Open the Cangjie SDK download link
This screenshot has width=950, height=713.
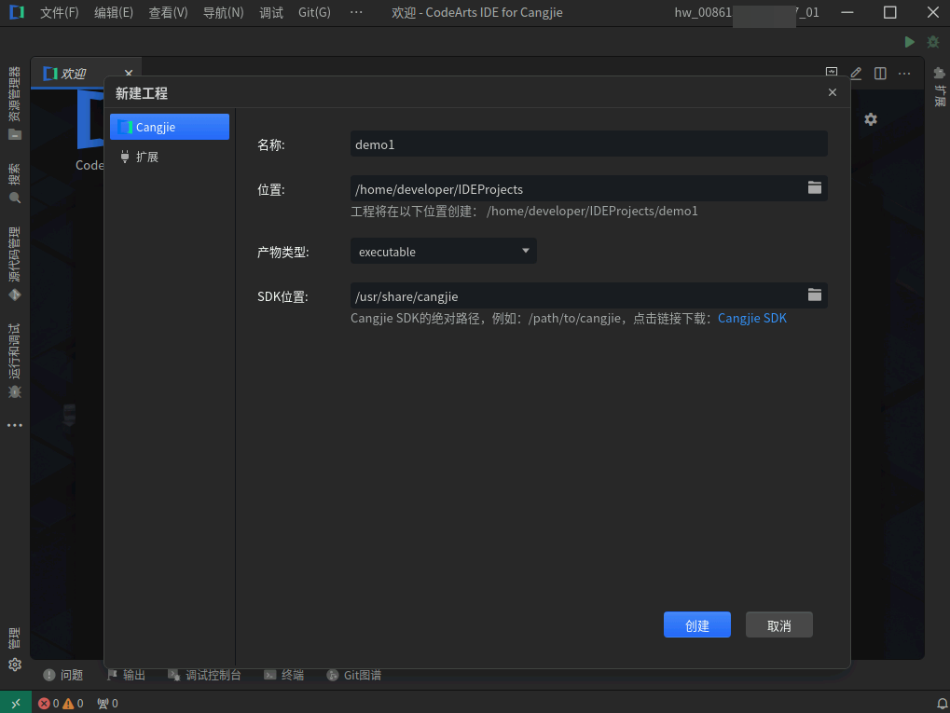(751, 318)
